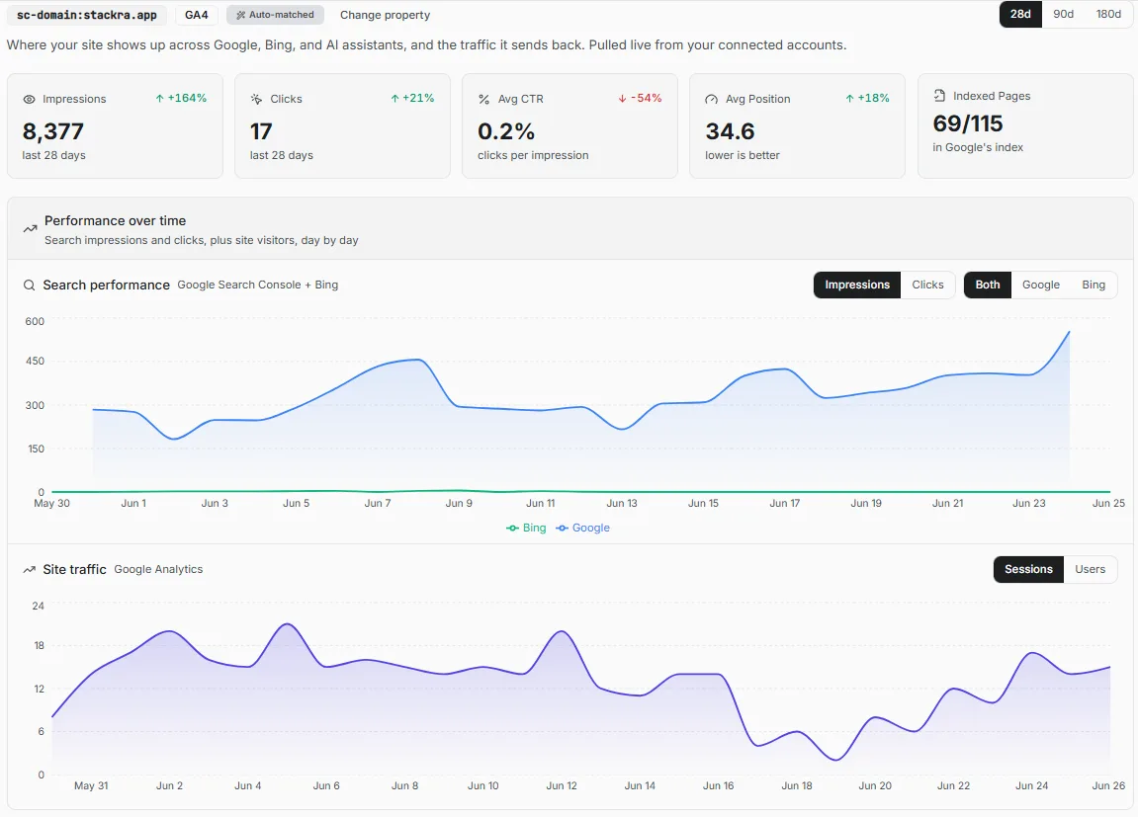Toggle Google series in chart legend
The width and height of the screenshot is (1138, 817).
(582, 529)
